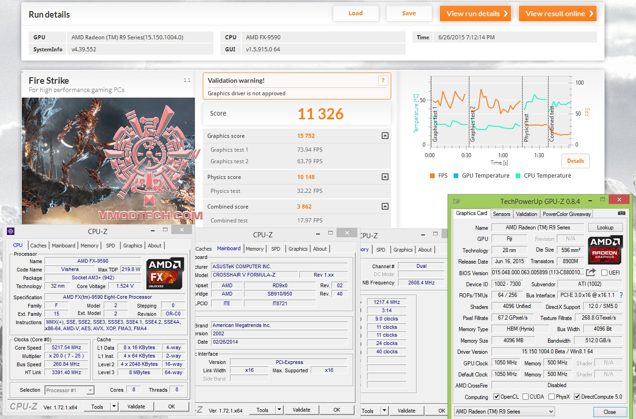Collapse the Physics score section

[x=385, y=177]
